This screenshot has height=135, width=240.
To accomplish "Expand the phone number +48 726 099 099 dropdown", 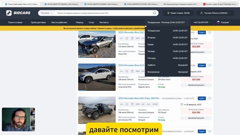I will click(x=202, y=22).
